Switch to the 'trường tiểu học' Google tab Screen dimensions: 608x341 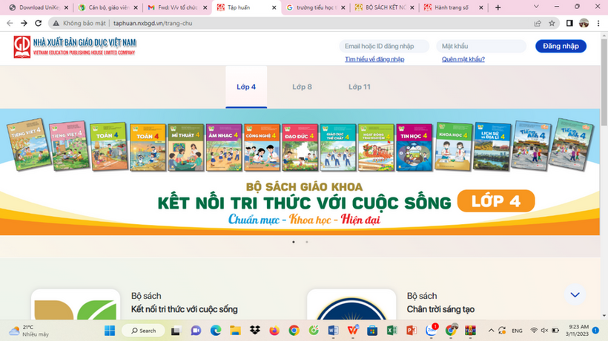(x=317, y=7)
